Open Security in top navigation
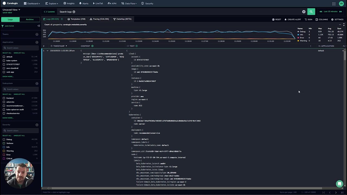The width and height of the screenshot is (347, 195). pyautogui.click(x=147, y=4)
